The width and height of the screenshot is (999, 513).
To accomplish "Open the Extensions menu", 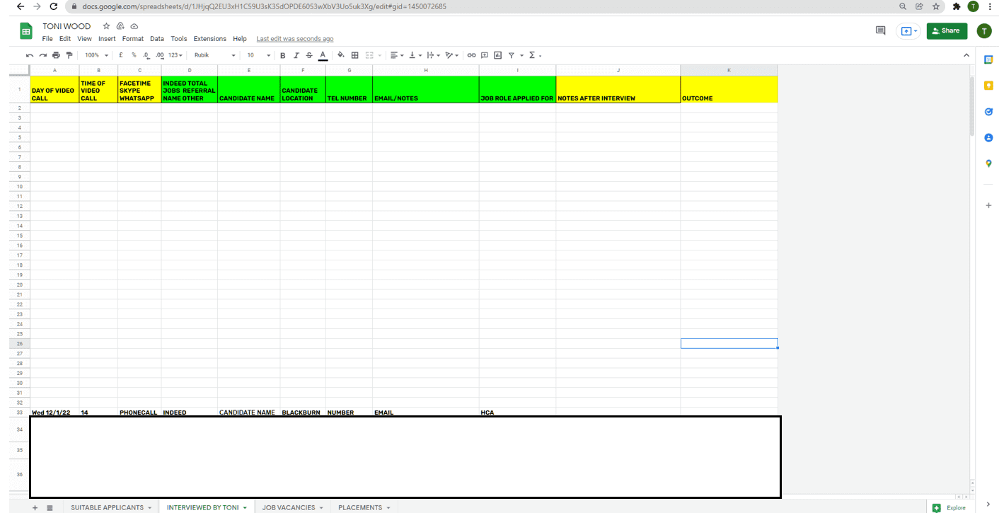I will click(209, 39).
